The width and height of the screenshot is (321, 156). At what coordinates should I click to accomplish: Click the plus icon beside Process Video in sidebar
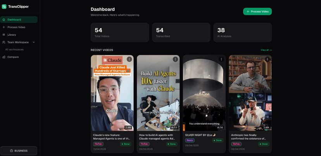4,27
